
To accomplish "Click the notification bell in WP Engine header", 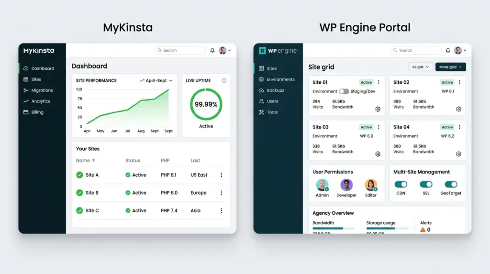I will tap(448, 50).
